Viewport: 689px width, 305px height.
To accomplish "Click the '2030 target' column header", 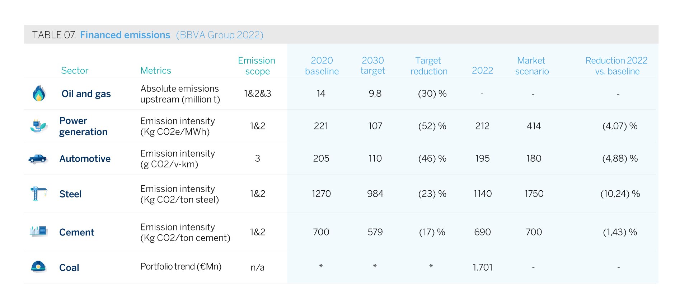I will point(373,66).
